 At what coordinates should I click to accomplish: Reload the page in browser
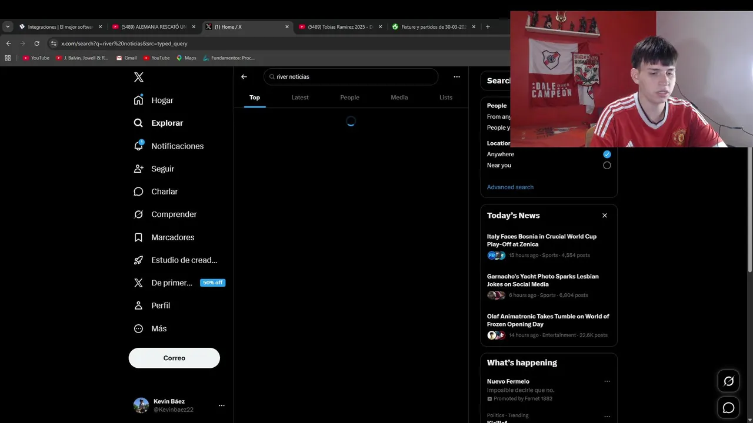click(x=36, y=43)
